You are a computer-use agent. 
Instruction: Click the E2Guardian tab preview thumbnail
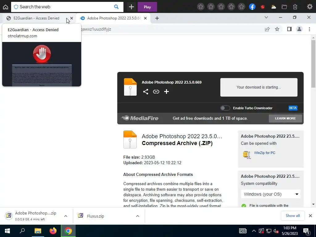point(42,64)
